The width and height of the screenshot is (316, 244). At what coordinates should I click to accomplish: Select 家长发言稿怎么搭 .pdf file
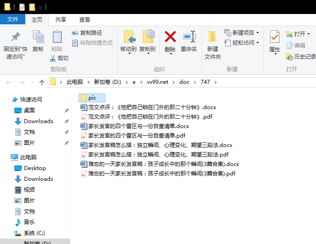(x=154, y=154)
